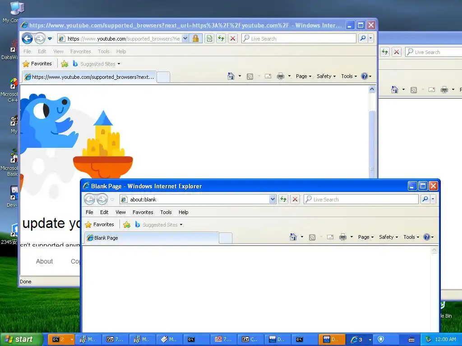Open the cmd group taskbar button

tap(61, 340)
